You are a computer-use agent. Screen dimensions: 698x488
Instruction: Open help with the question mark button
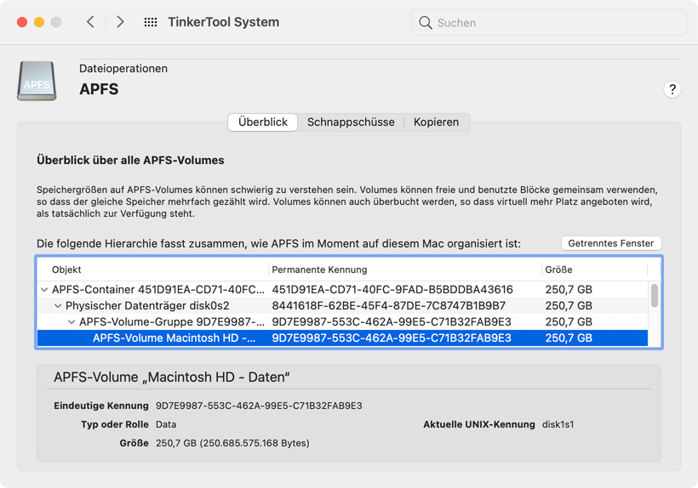point(672,89)
